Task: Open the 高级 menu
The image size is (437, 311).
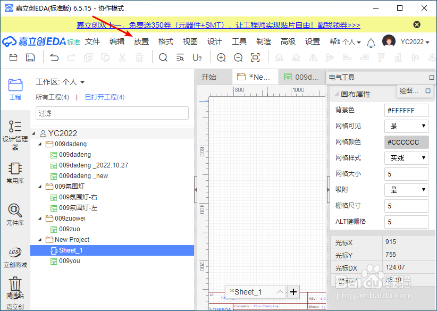Action: [x=288, y=42]
